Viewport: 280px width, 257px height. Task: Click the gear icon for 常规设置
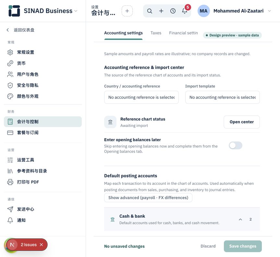pyautogui.click(x=10, y=52)
